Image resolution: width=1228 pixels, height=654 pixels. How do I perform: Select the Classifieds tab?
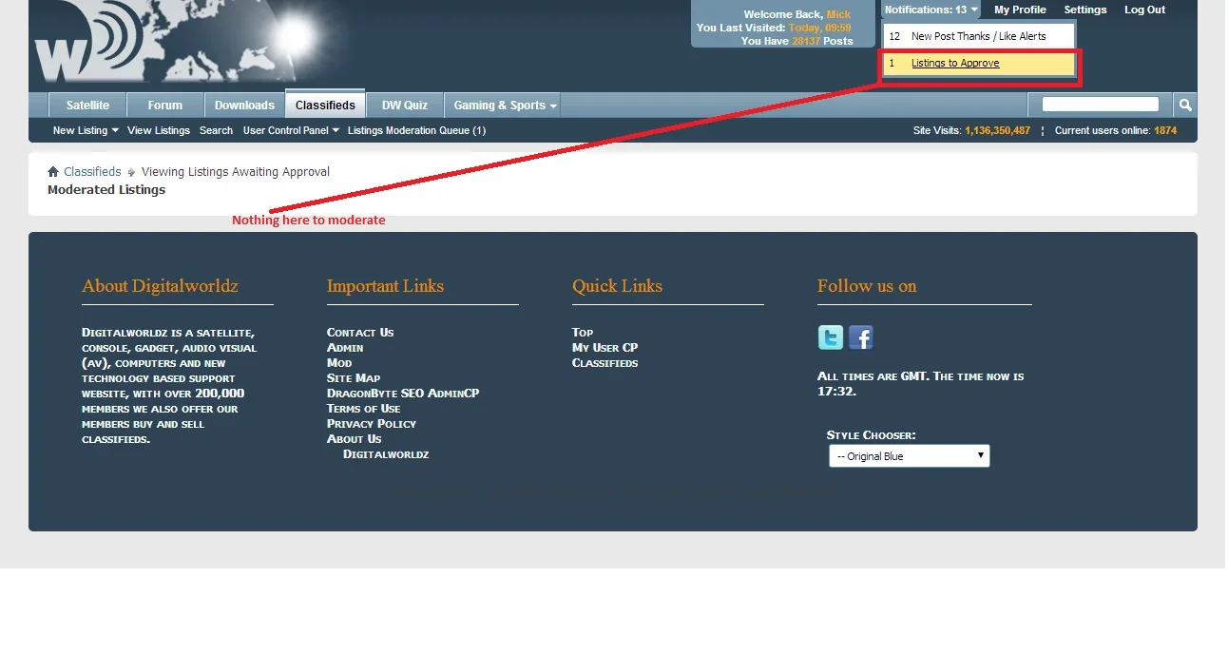pos(325,105)
